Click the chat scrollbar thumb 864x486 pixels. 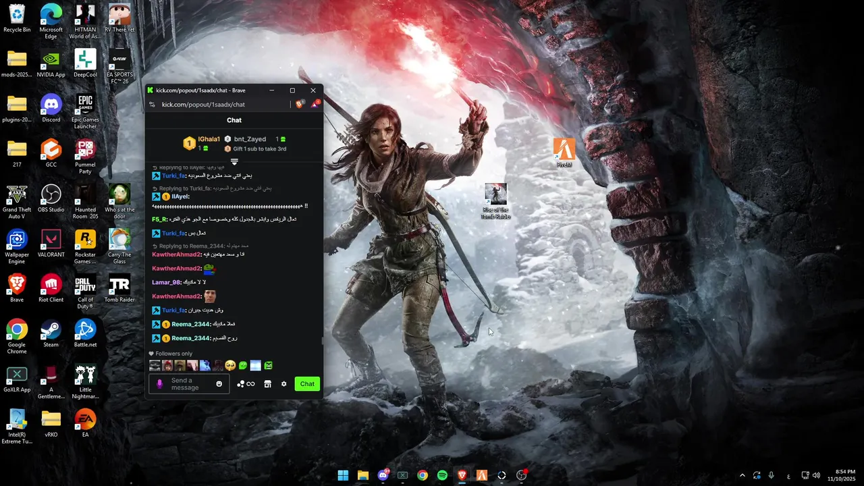(x=322, y=341)
